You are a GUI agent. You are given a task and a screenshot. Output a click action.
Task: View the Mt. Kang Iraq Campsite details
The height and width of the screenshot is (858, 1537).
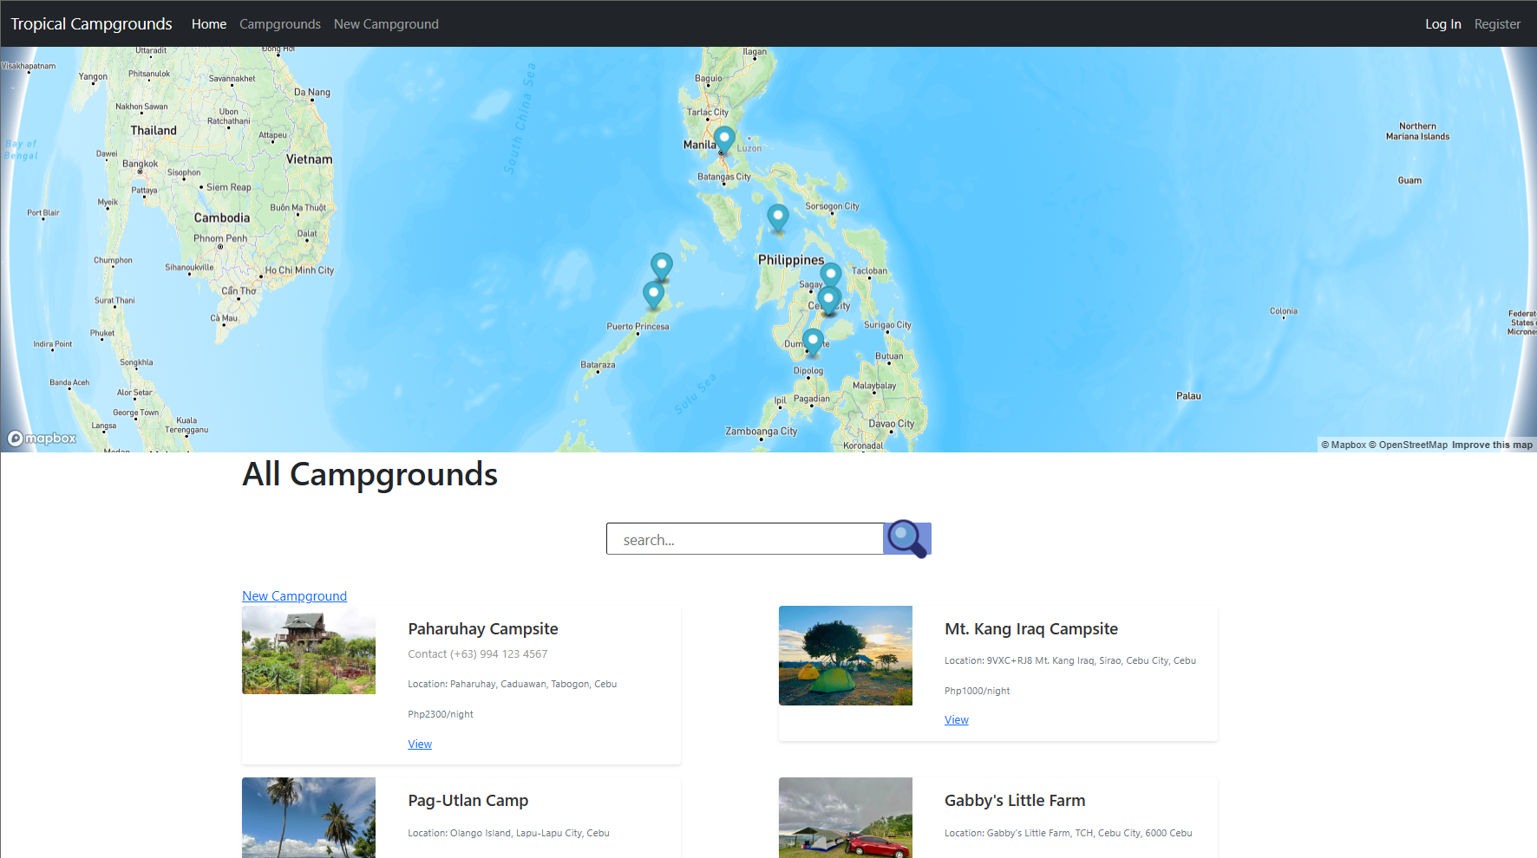957,720
